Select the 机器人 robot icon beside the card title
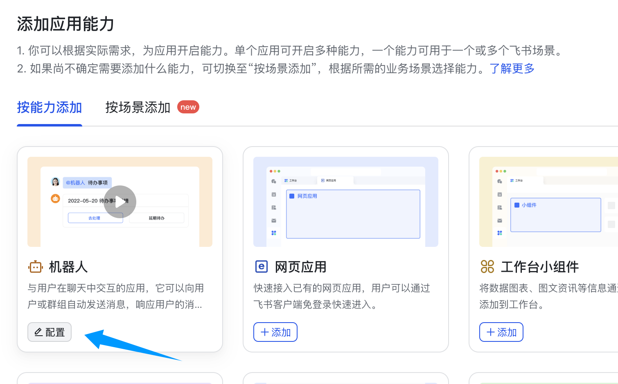 click(35, 266)
